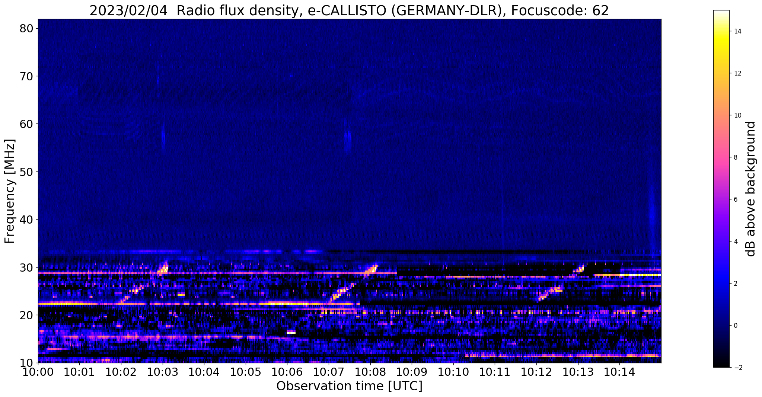This screenshot has height=397, width=762.
Task: Click the 20 MHz frequency tick label
Action: 26,315
